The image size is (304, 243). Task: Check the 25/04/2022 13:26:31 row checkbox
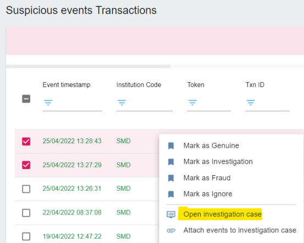coord(26,189)
